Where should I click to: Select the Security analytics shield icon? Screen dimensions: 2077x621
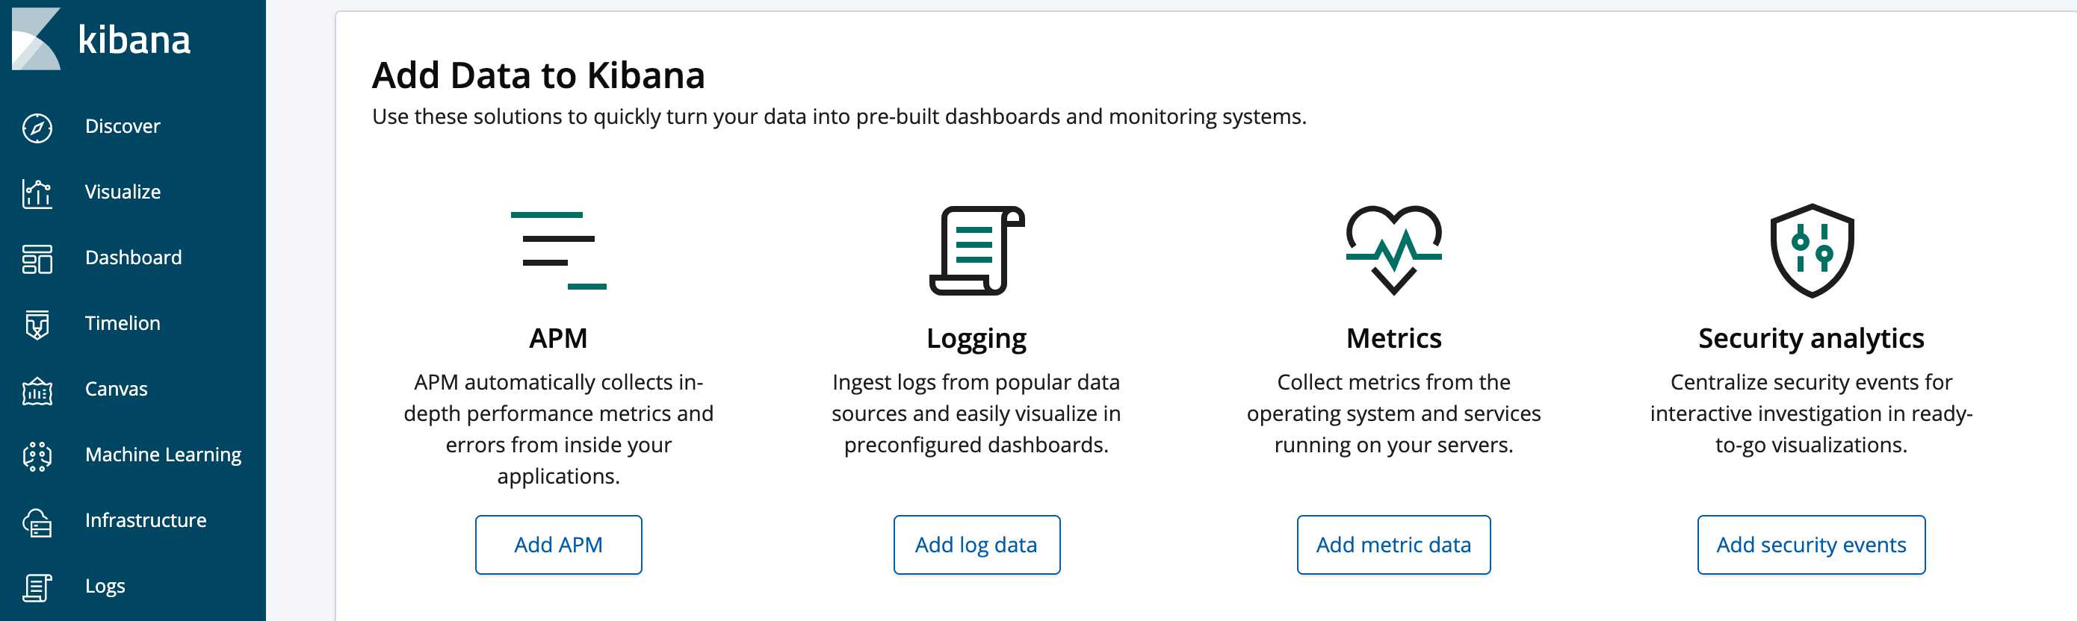tap(1811, 250)
